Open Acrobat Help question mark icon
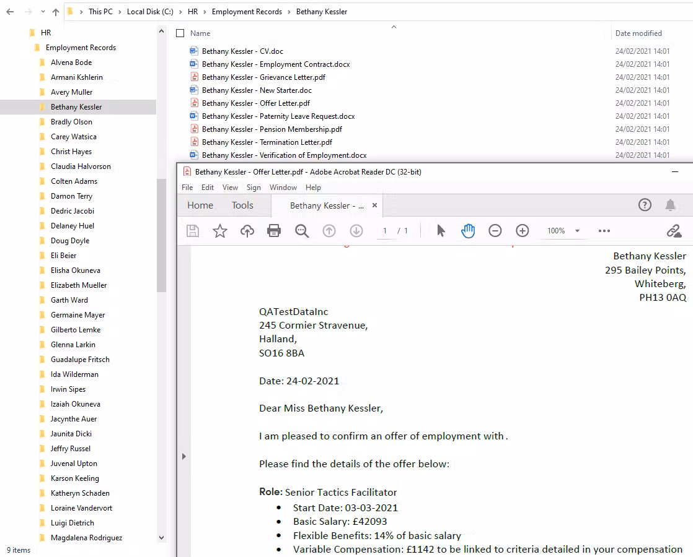Image resolution: width=693 pixels, height=557 pixels. (645, 205)
